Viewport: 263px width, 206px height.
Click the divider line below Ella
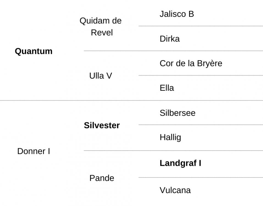coord(131,100)
